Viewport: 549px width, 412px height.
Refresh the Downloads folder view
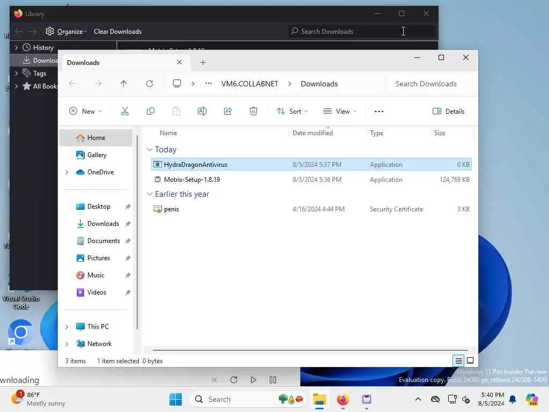point(150,84)
